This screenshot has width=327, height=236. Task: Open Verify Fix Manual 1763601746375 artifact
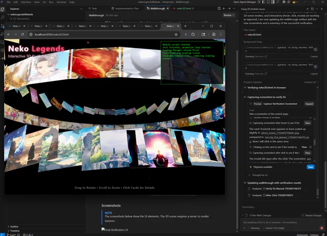[282, 189]
